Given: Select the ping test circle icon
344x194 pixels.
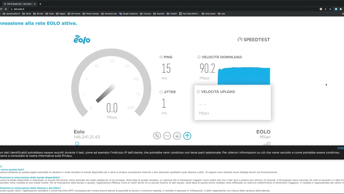Looking at the screenshot, I should 157,136.
